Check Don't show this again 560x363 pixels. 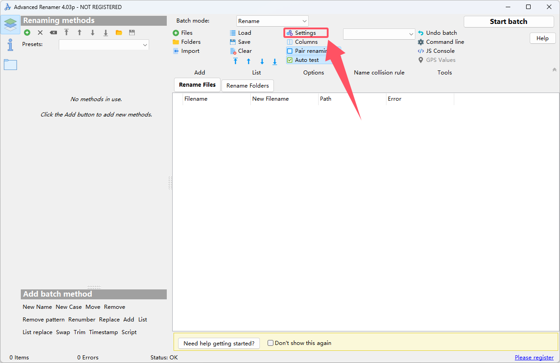[271, 343]
